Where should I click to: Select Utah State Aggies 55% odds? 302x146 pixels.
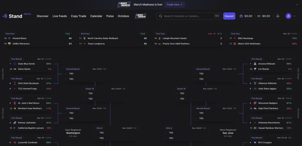pyautogui.click(x=289, y=89)
